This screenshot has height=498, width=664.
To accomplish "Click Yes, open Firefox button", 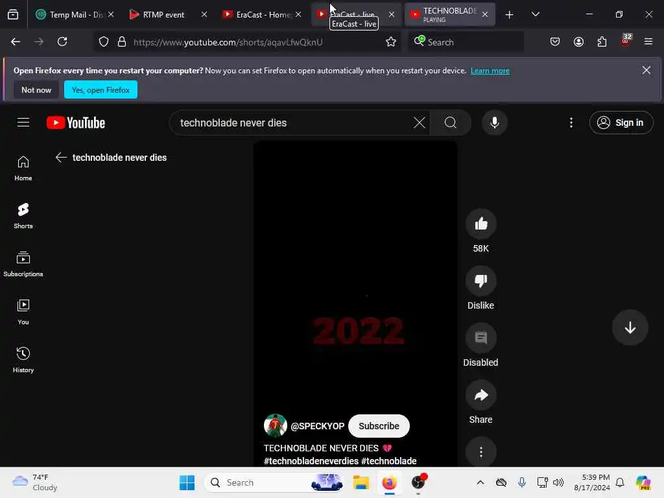I will tap(101, 89).
